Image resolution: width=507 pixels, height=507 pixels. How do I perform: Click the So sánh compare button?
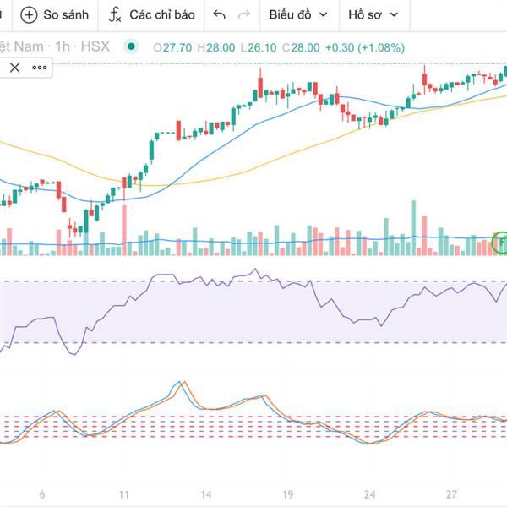click(x=55, y=15)
